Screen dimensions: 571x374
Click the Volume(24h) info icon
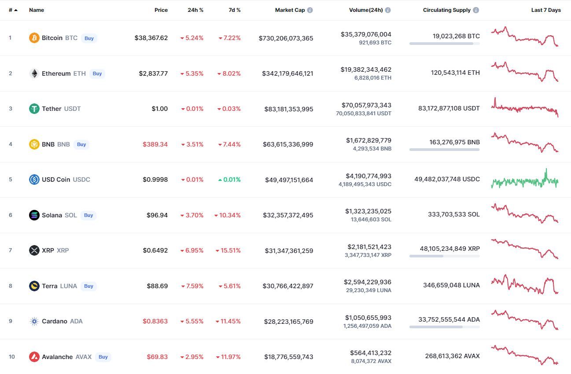(388, 10)
